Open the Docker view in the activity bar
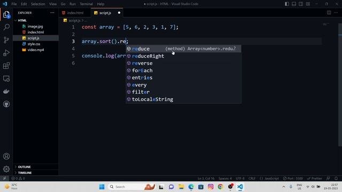Screen dimensions: 342x192 tap(6, 91)
